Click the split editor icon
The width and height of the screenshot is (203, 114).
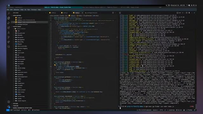[113, 13]
